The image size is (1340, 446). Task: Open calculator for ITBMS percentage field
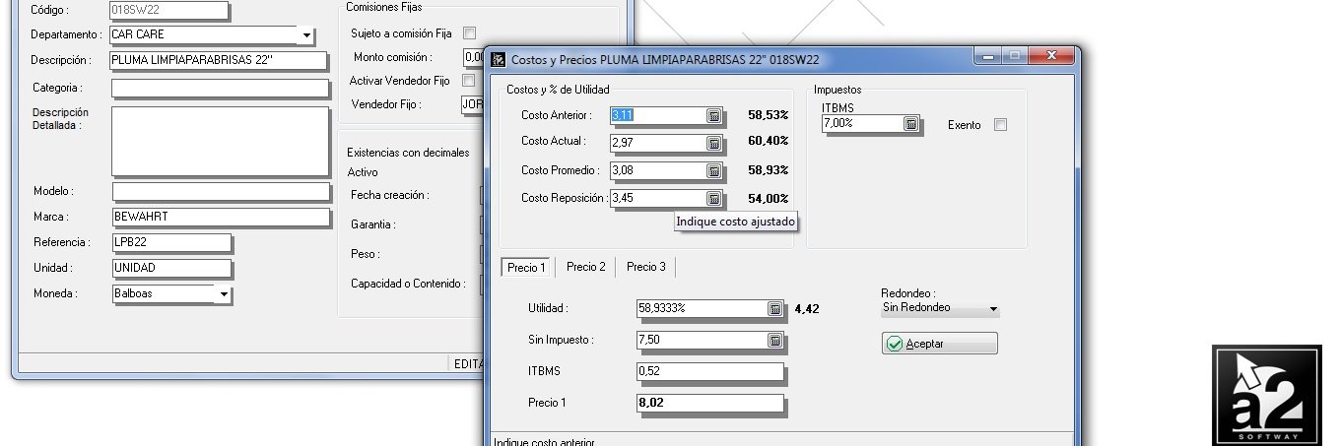click(x=911, y=124)
